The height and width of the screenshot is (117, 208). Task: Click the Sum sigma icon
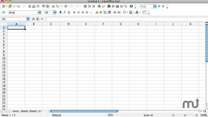click(38, 19)
